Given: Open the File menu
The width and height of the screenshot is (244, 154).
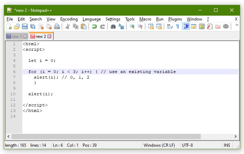Looking at the screenshot, I should point(10,19).
